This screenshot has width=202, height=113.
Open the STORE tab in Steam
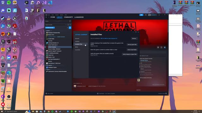coord(53,17)
